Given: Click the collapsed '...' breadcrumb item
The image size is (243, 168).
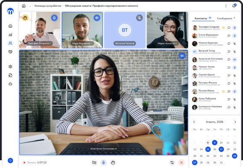Looking at the screenshot, I should point(30,6).
